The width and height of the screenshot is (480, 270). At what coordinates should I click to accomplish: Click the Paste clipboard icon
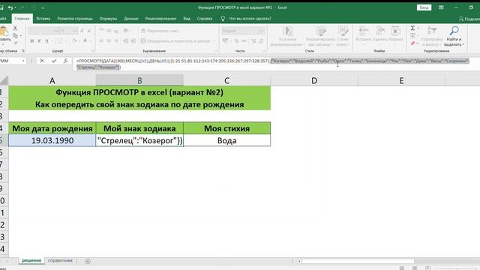tap(4, 31)
